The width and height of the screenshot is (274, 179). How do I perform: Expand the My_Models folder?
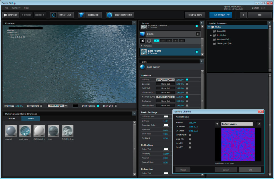[x=211, y=35]
